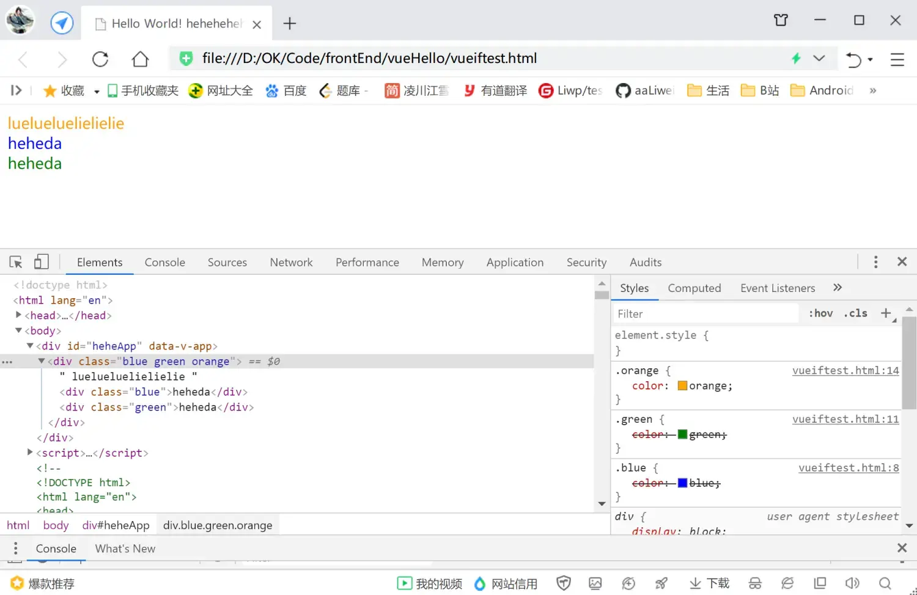Image resolution: width=917 pixels, height=595 pixels.
Task: Toggle the device toolbar icon
Action: point(41,262)
